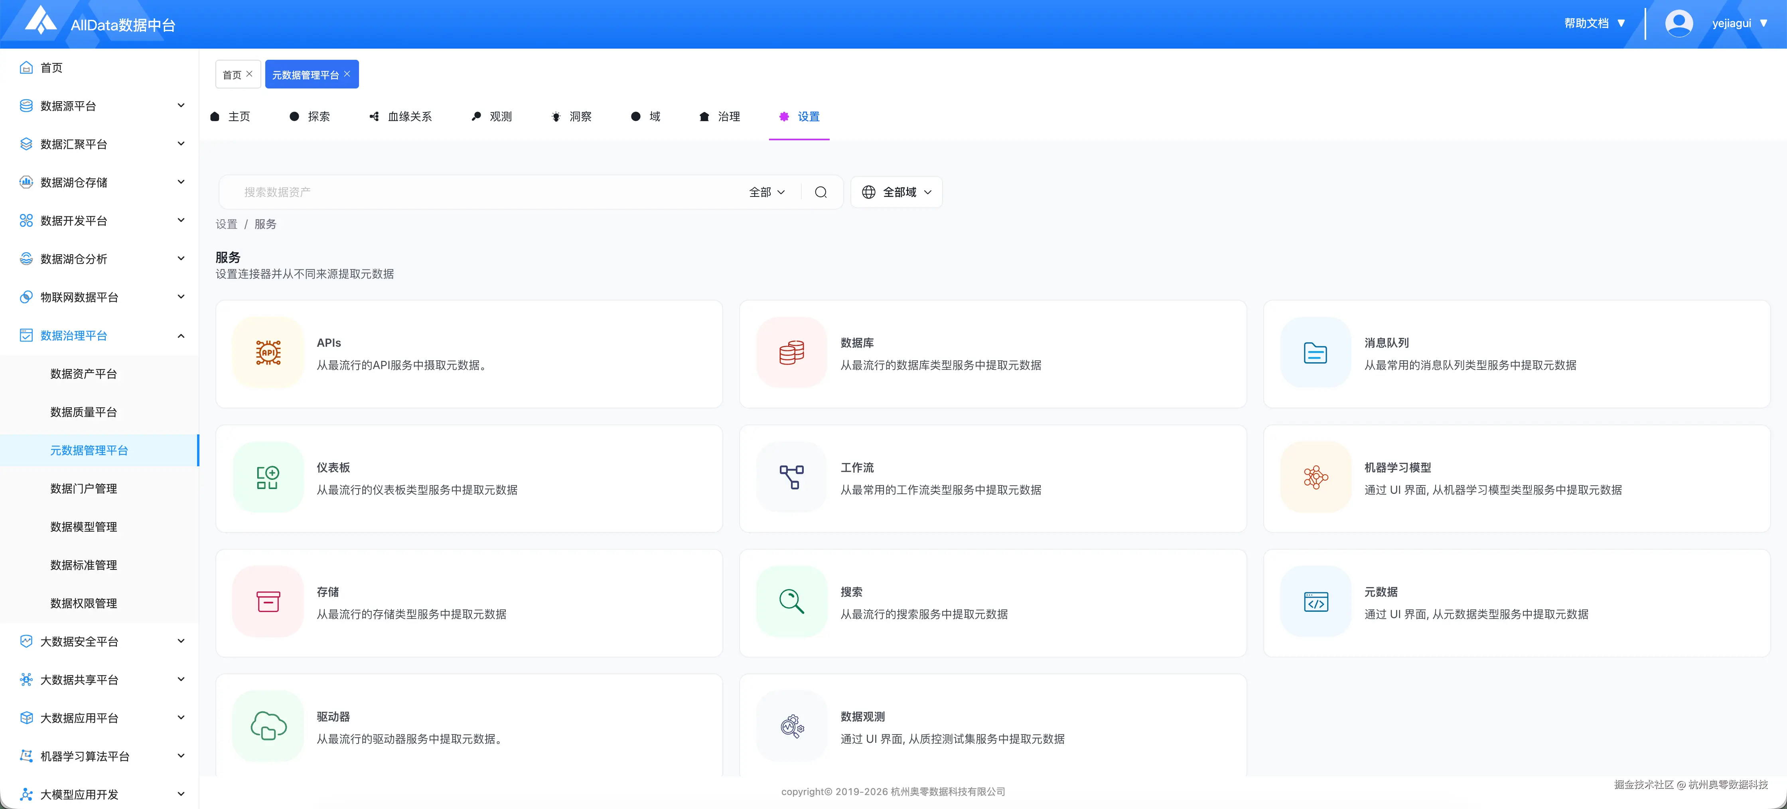This screenshot has height=809, width=1787.
Task: Open the yejiagui user menu
Action: [1740, 23]
